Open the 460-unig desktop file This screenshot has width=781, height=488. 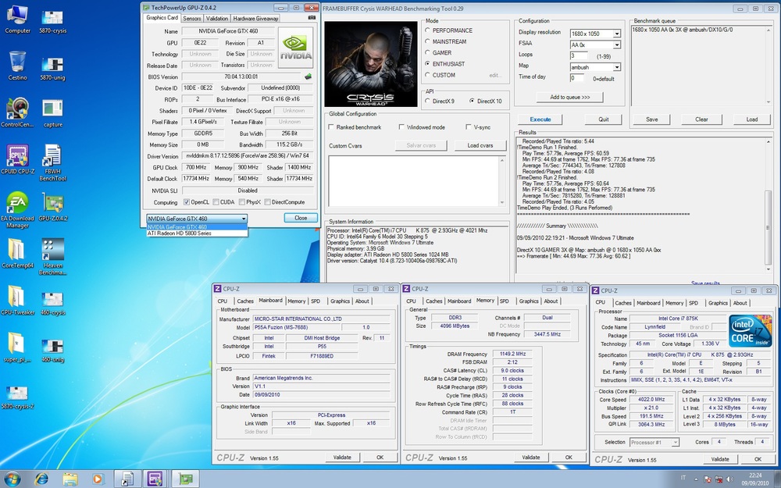pos(52,350)
